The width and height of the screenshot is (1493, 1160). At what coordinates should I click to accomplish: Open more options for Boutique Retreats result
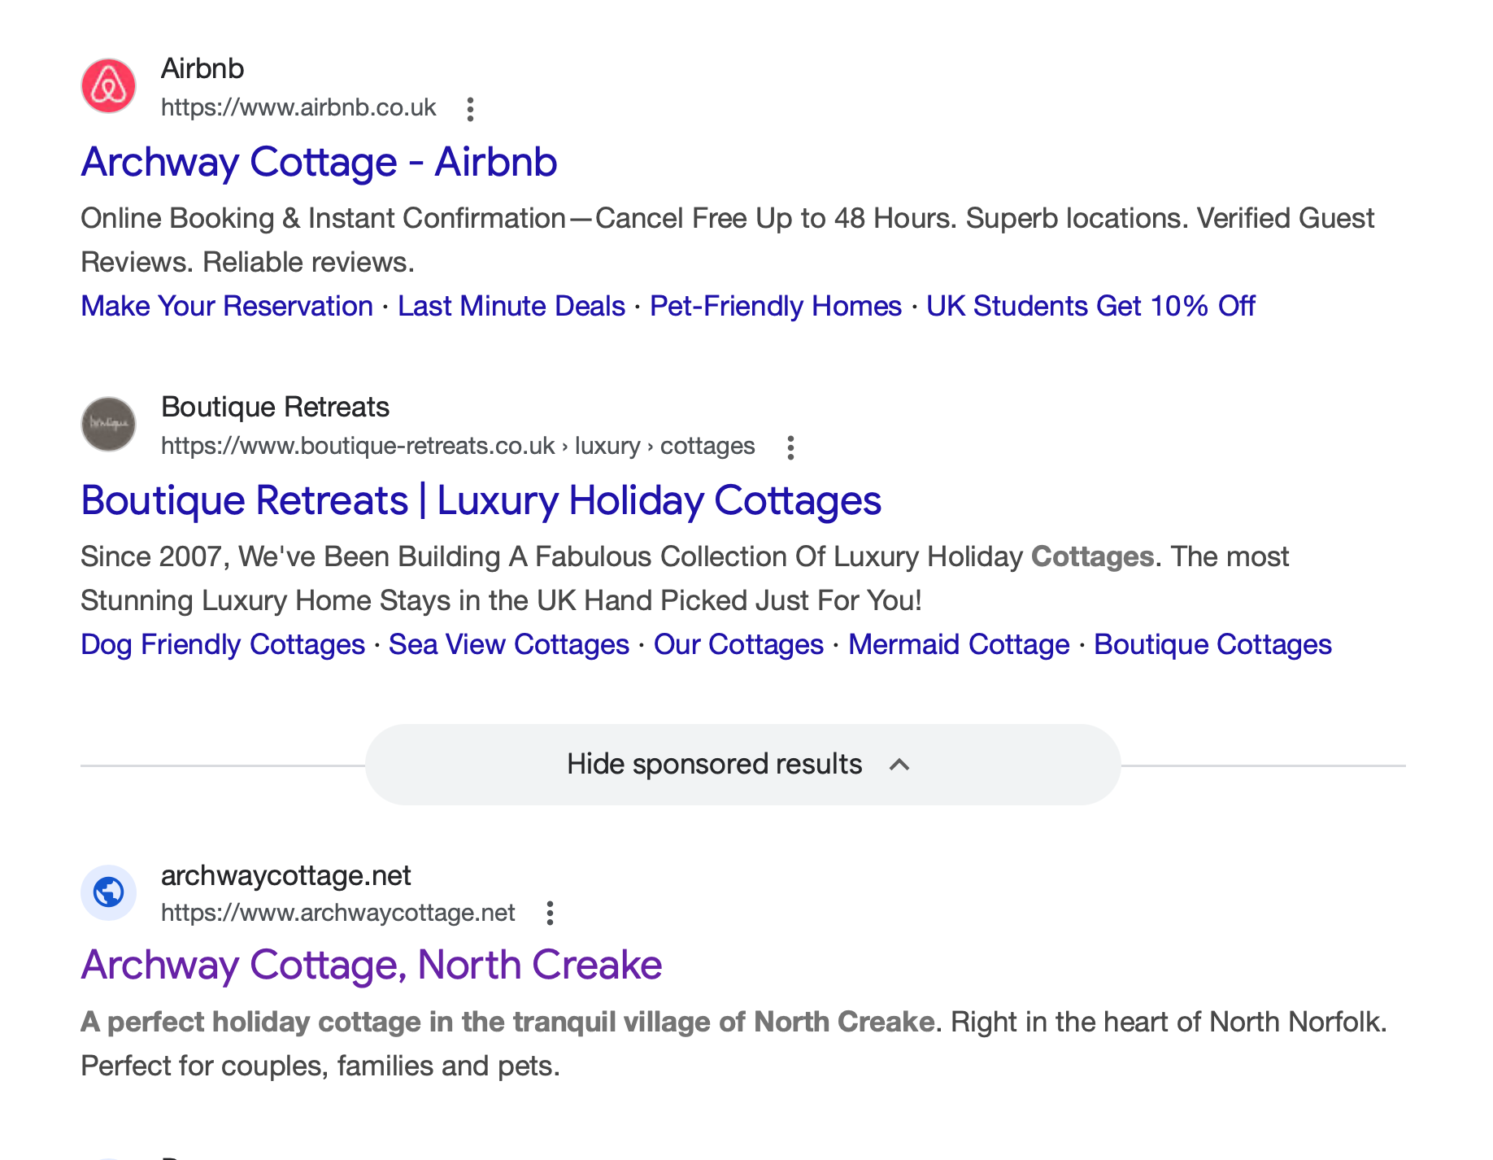click(x=790, y=447)
